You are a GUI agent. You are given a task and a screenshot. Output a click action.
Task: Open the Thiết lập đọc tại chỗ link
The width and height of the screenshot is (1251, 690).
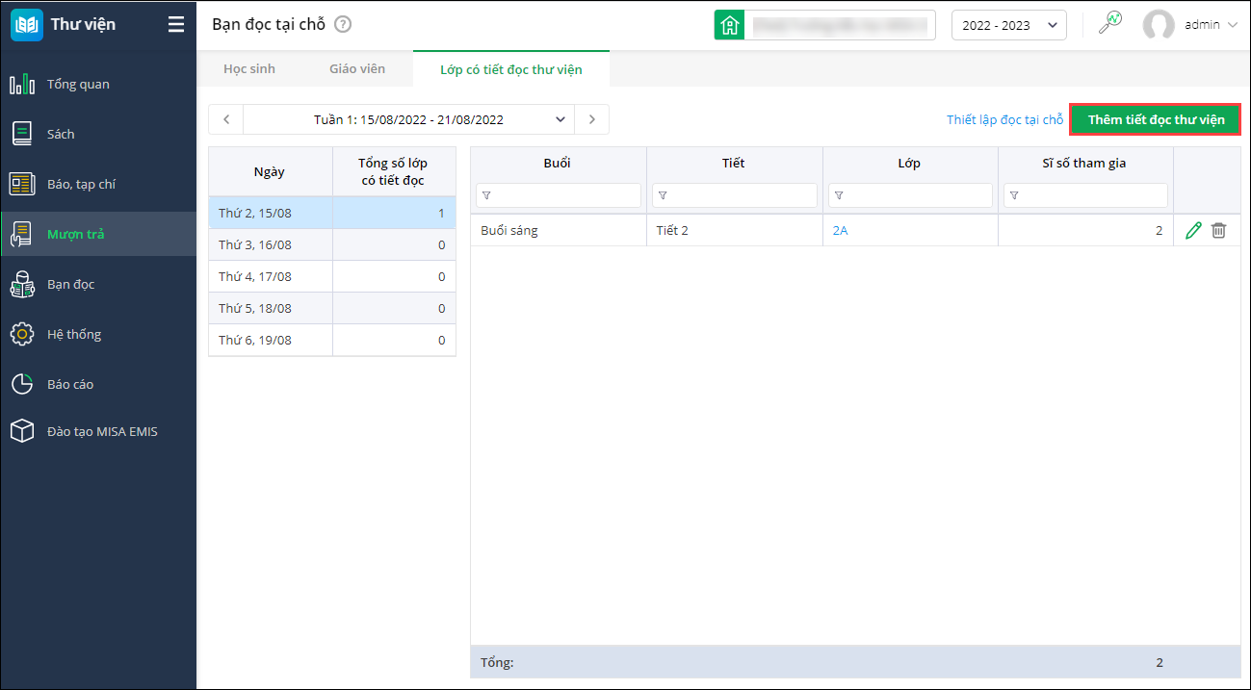(1004, 120)
